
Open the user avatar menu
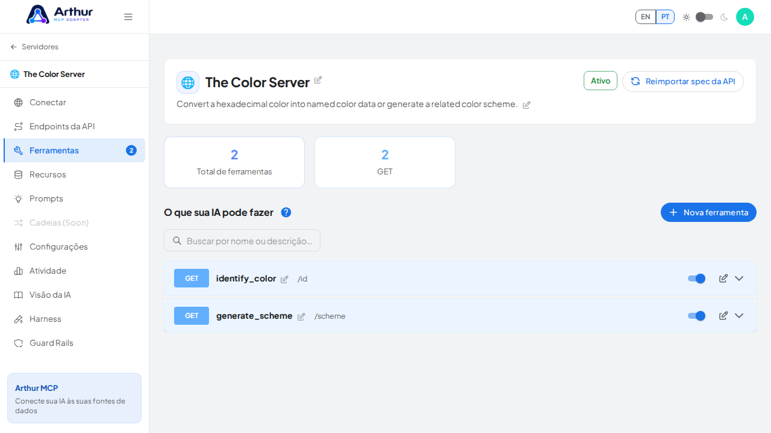745,17
